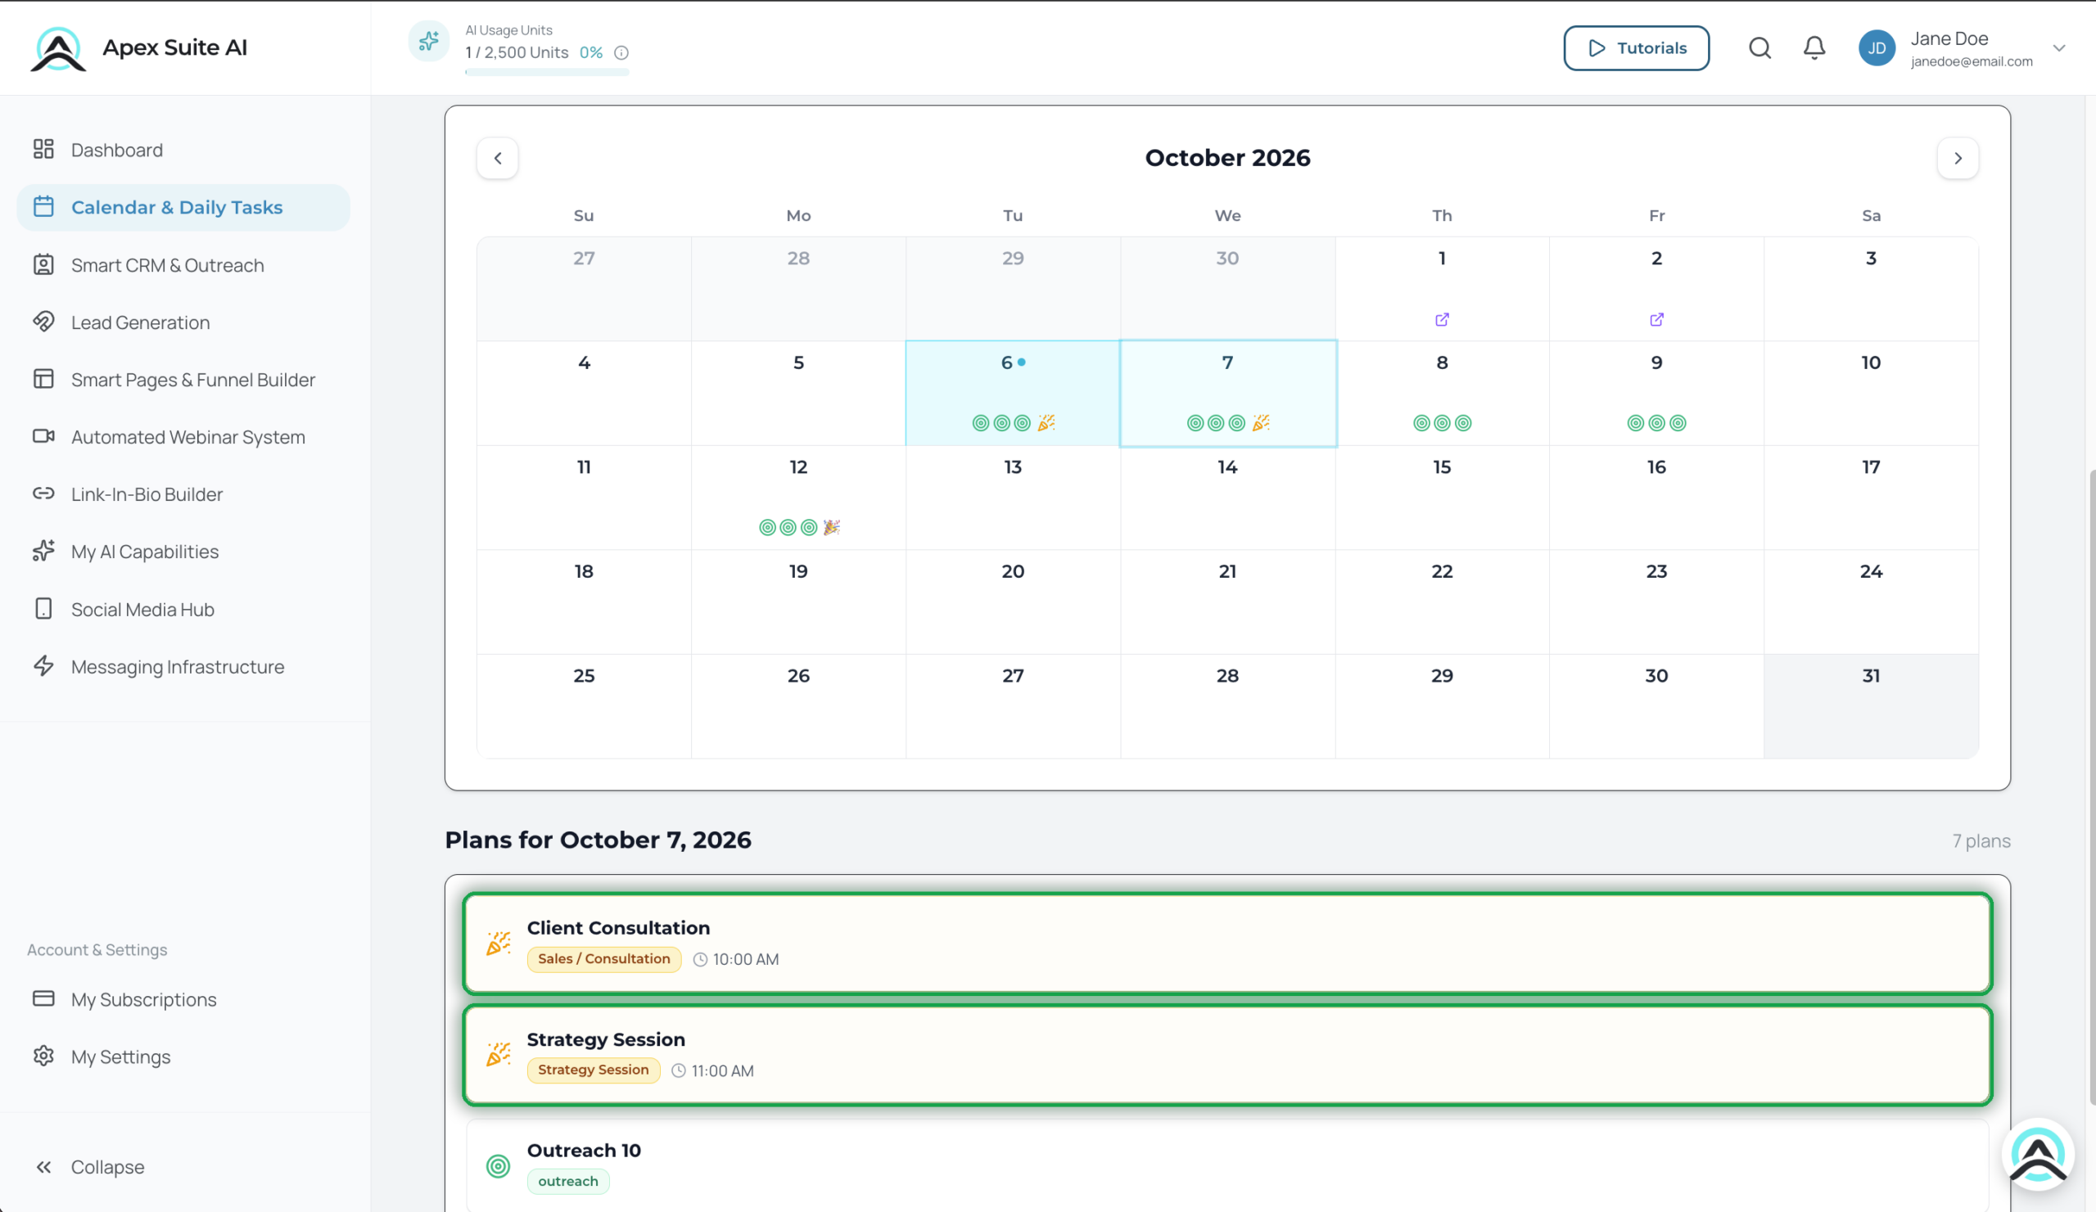This screenshot has width=2096, height=1212.
Task: Go to next month
Action: click(1957, 158)
